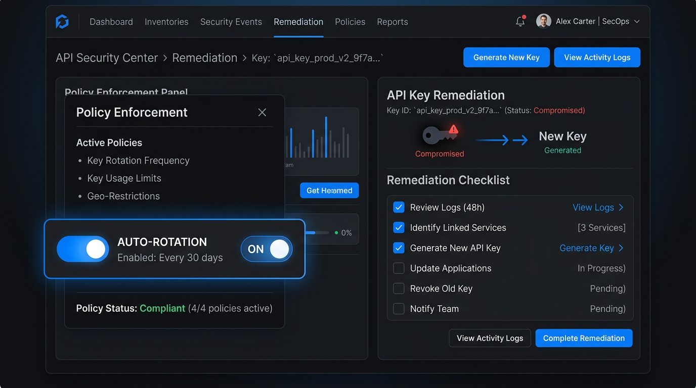Screen dimensions: 696x388
Task: Click the breadcrumb chevron after API Security Center
Action: click(165, 58)
